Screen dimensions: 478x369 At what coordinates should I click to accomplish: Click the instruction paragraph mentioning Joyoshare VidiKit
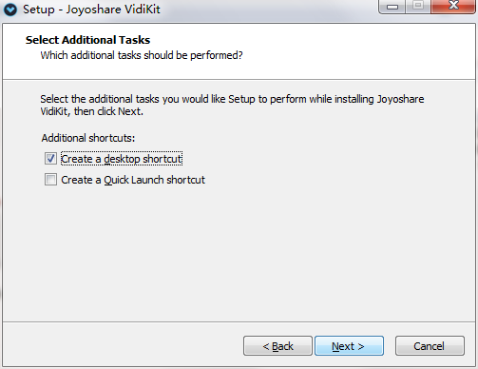point(232,106)
